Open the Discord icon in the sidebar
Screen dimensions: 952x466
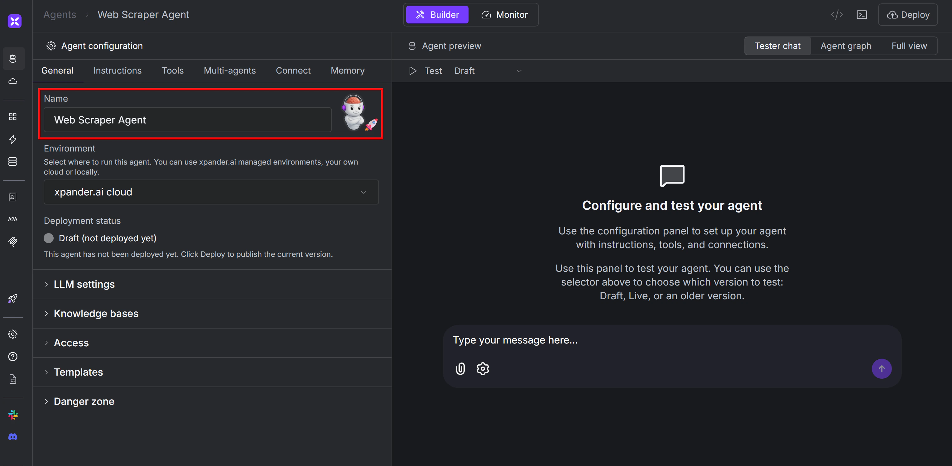(13, 437)
